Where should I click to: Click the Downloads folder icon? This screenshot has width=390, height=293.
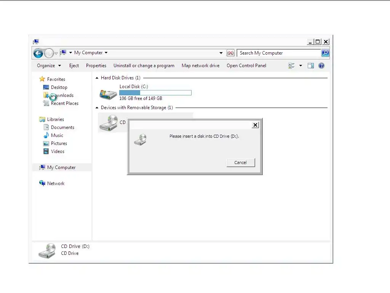pos(46,95)
